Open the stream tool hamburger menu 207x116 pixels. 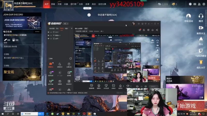pos(149,24)
